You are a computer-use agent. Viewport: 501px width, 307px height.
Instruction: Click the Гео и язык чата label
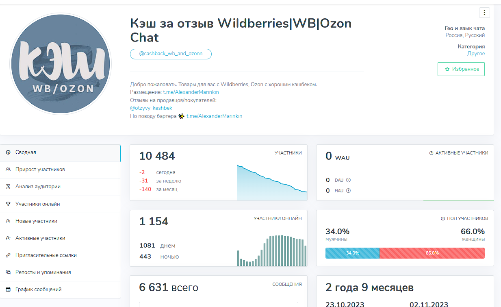pyautogui.click(x=465, y=28)
